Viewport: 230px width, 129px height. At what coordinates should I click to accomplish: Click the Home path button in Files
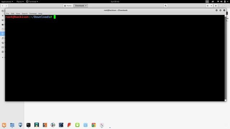click(x=68, y=6)
